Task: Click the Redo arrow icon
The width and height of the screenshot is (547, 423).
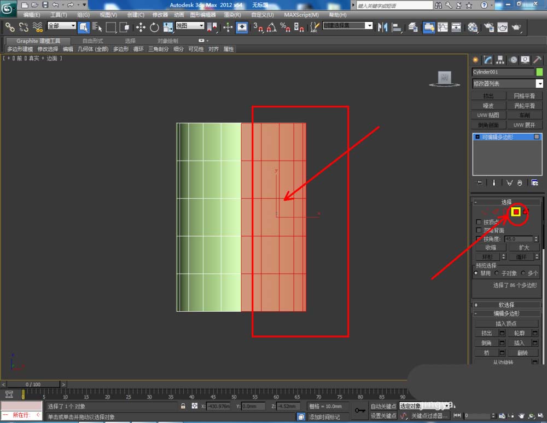Action: (x=70, y=5)
